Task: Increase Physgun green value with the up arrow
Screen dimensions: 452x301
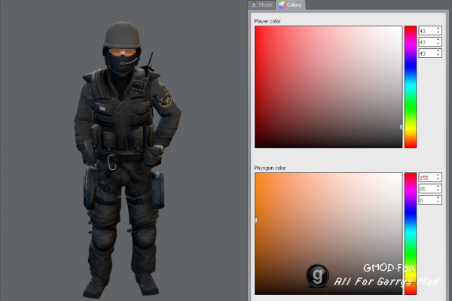Action: tap(438, 187)
